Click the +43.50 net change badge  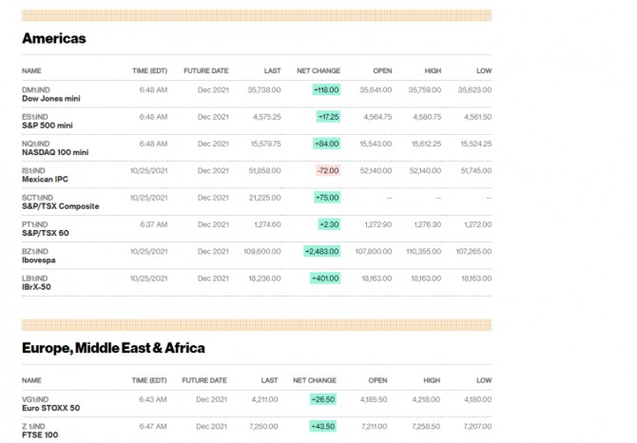pyautogui.click(x=322, y=426)
